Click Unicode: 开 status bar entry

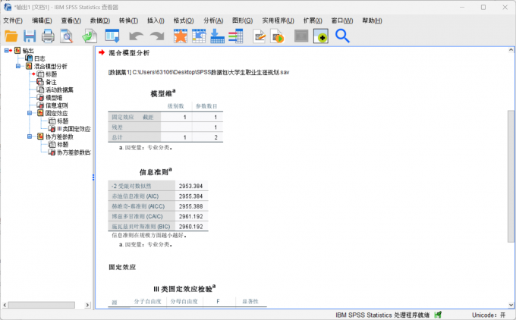point(489,315)
